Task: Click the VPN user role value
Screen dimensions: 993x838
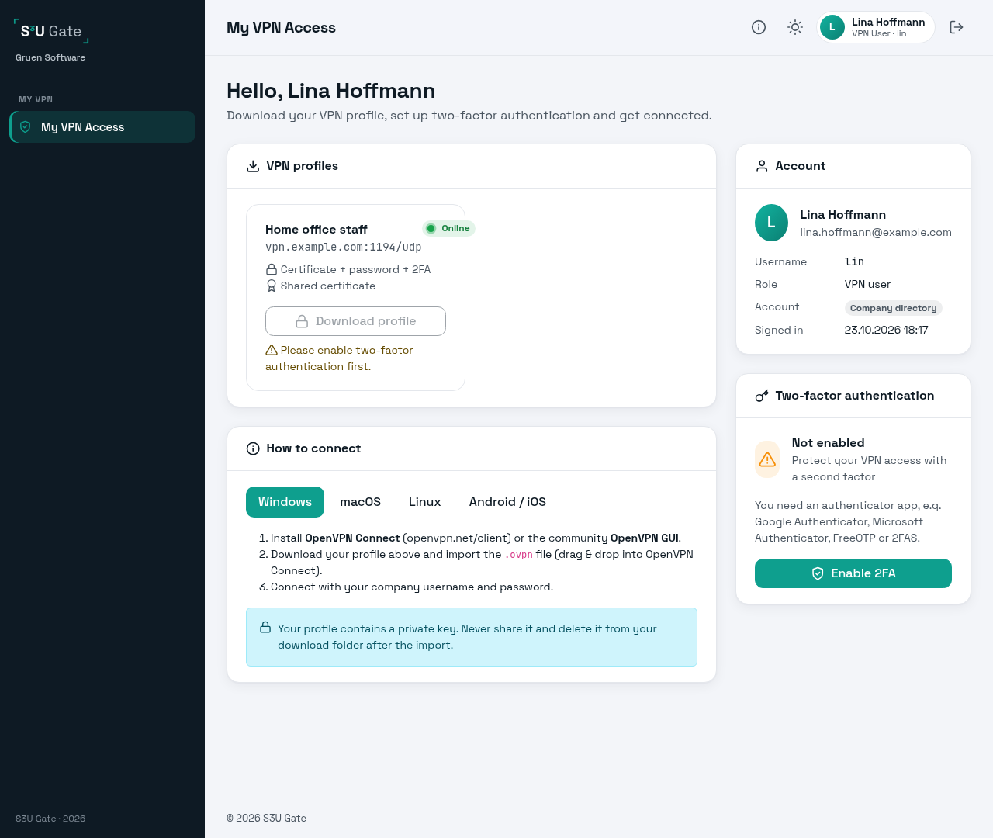Action: point(867,284)
